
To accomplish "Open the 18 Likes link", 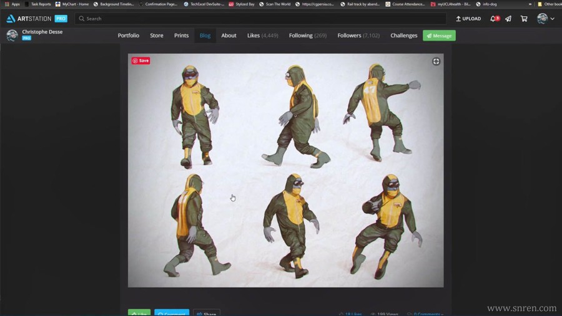I will click(x=350, y=314).
